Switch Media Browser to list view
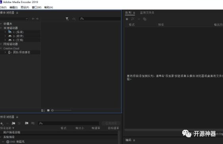The image size is (223, 144). 43,110
